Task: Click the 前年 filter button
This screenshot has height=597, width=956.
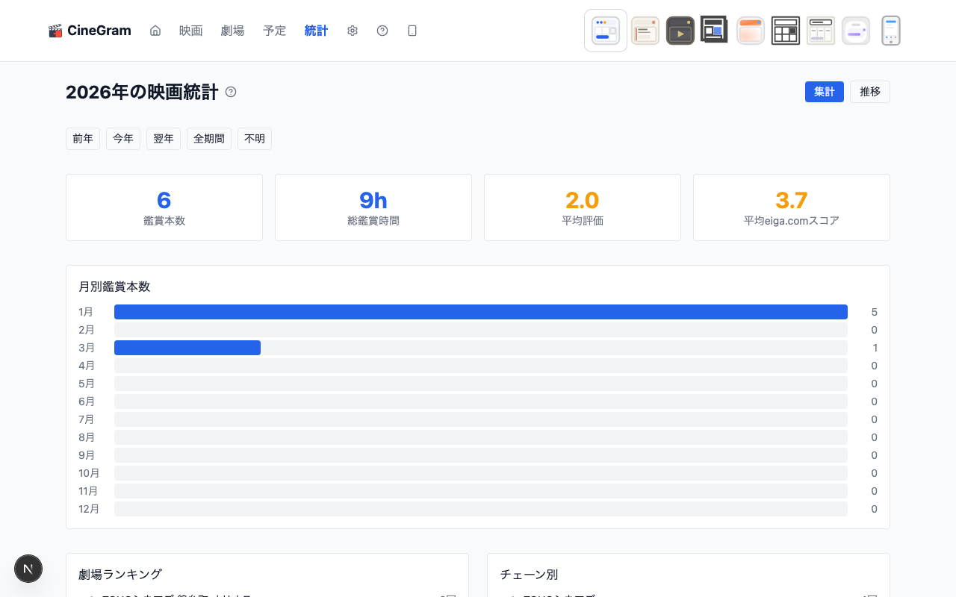Action: pos(82,138)
